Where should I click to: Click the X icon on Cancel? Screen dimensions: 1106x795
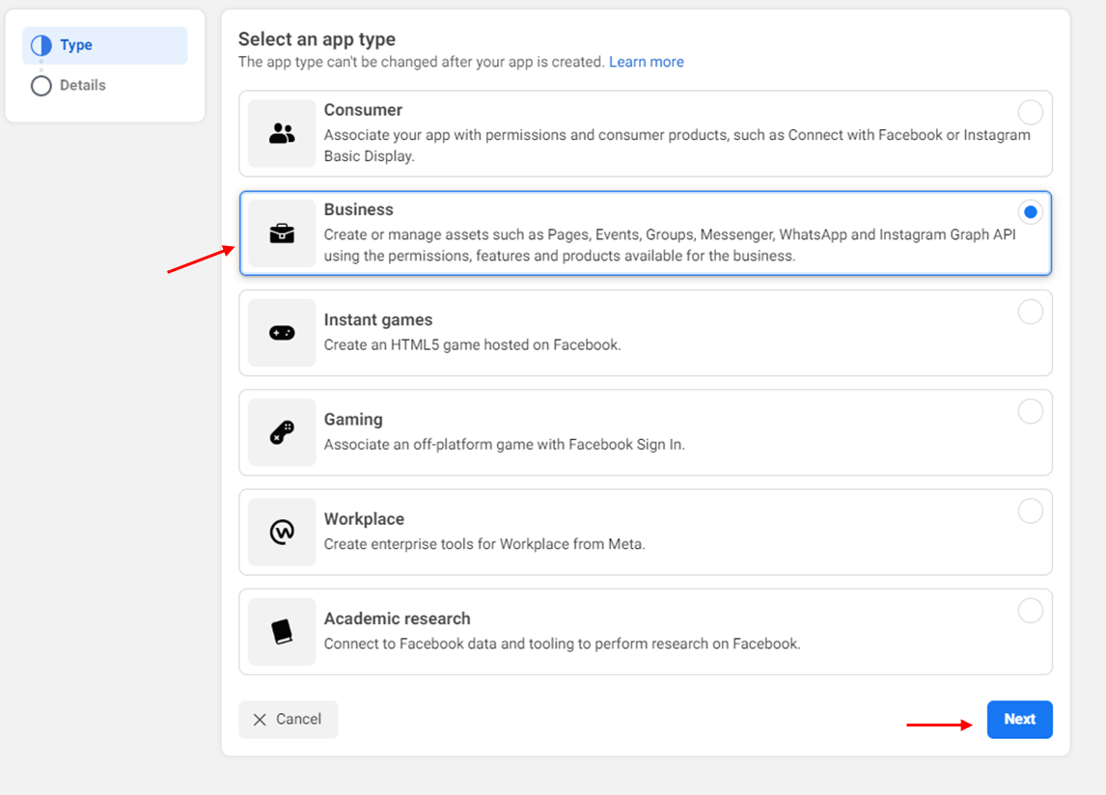pos(260,720)
